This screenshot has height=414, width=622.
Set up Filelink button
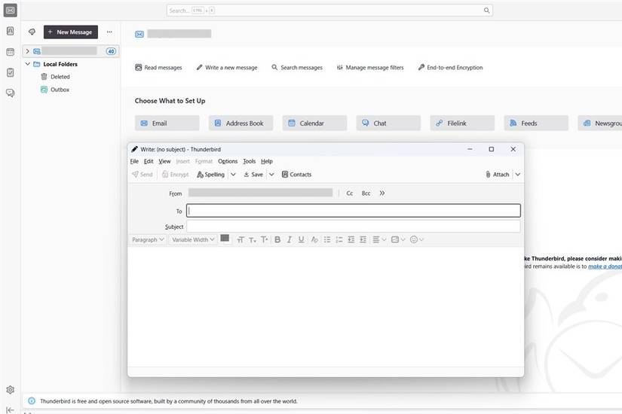click(x=462, y=123)
